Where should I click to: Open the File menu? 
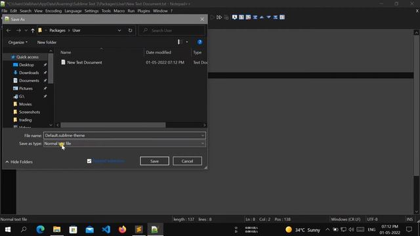(x=5, y=11)
